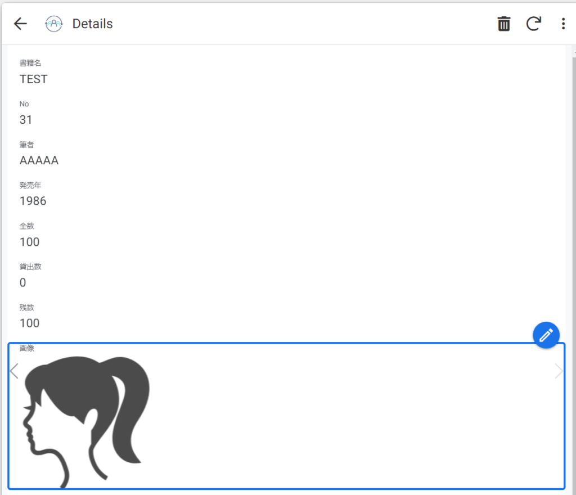
Task: Click the 画像 field label
Action: pos(27,348)
